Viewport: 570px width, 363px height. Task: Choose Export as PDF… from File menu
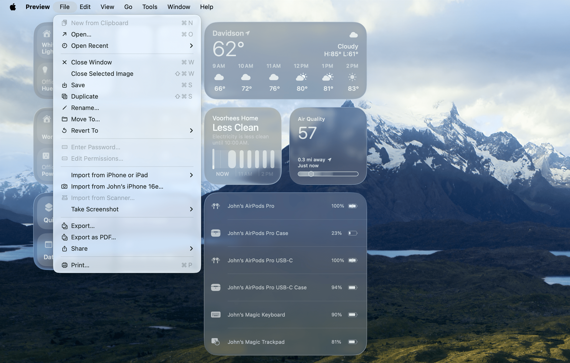pyautogui.click(x=94, y=237)
